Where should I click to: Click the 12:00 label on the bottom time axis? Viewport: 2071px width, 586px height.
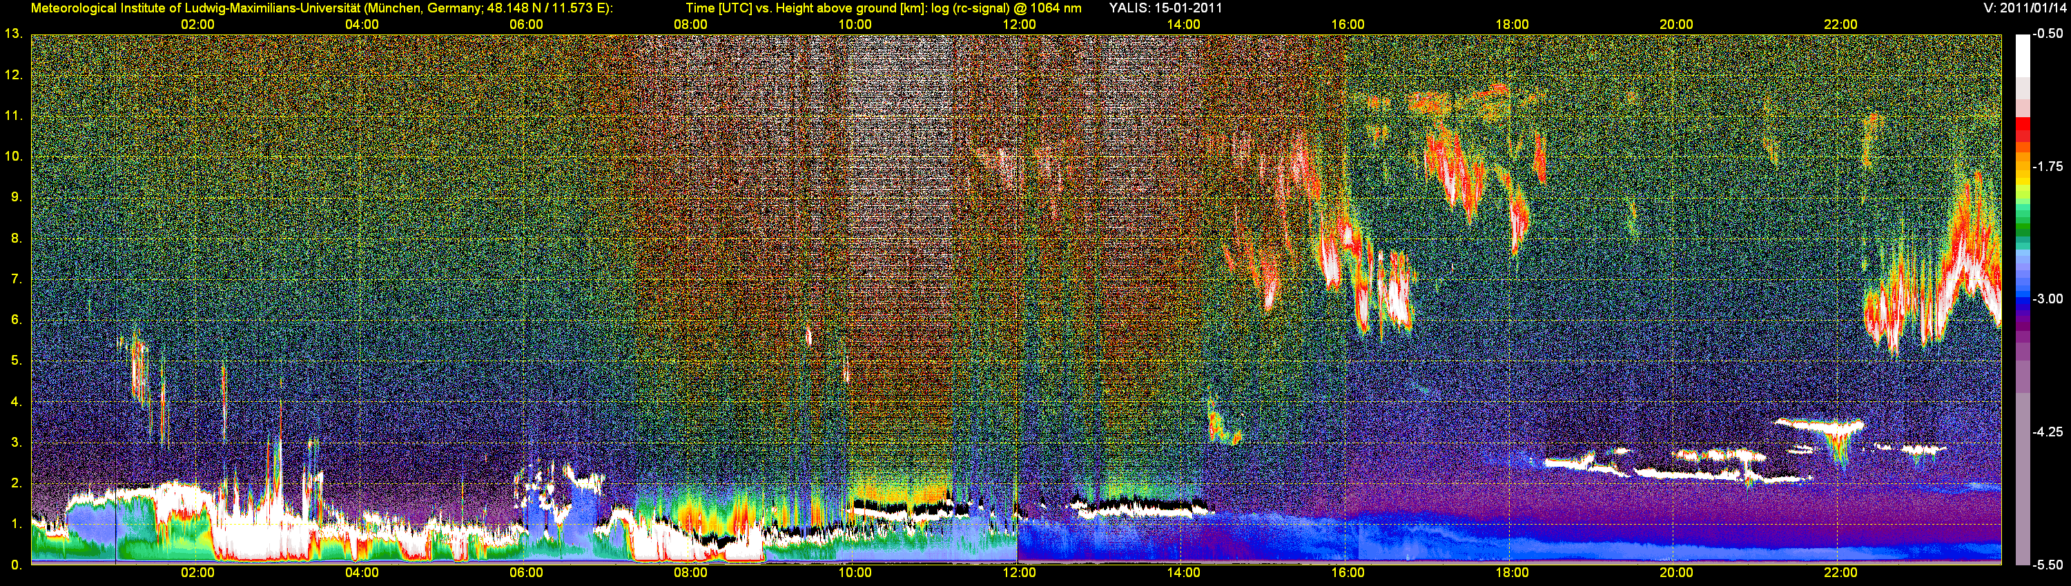(1020, 573)
